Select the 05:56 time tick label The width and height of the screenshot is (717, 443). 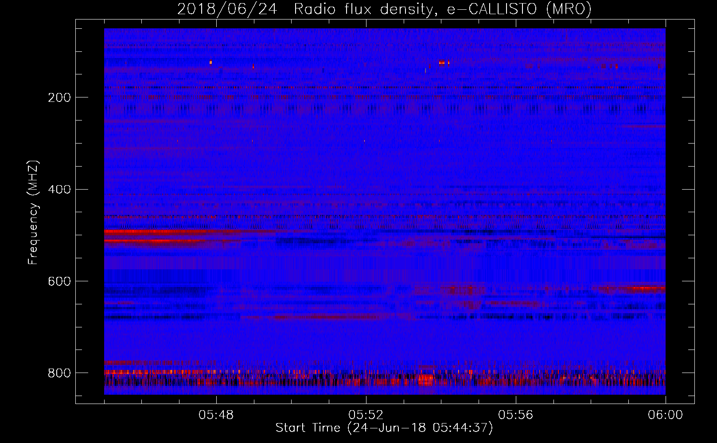coord(516,415)
